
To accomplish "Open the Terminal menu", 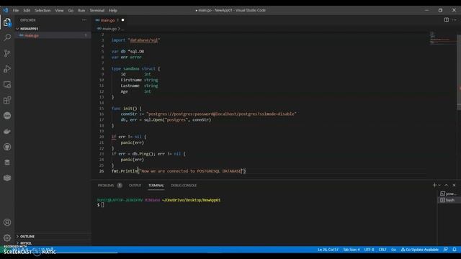I will (x=97, y=10).
